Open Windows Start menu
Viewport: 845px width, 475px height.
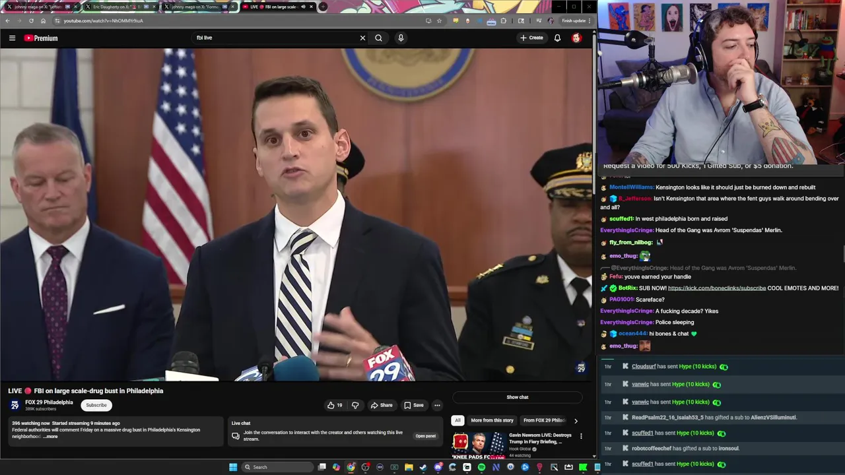coord(233,467)
